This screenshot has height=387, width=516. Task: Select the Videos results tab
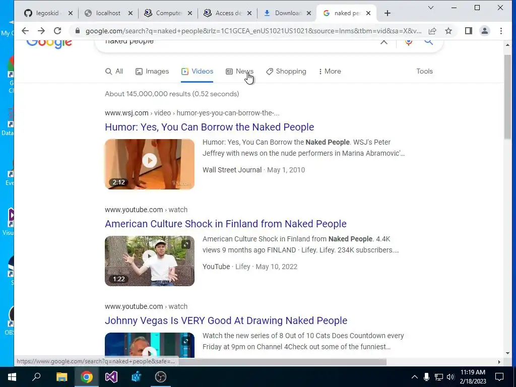tap(197, 72)
